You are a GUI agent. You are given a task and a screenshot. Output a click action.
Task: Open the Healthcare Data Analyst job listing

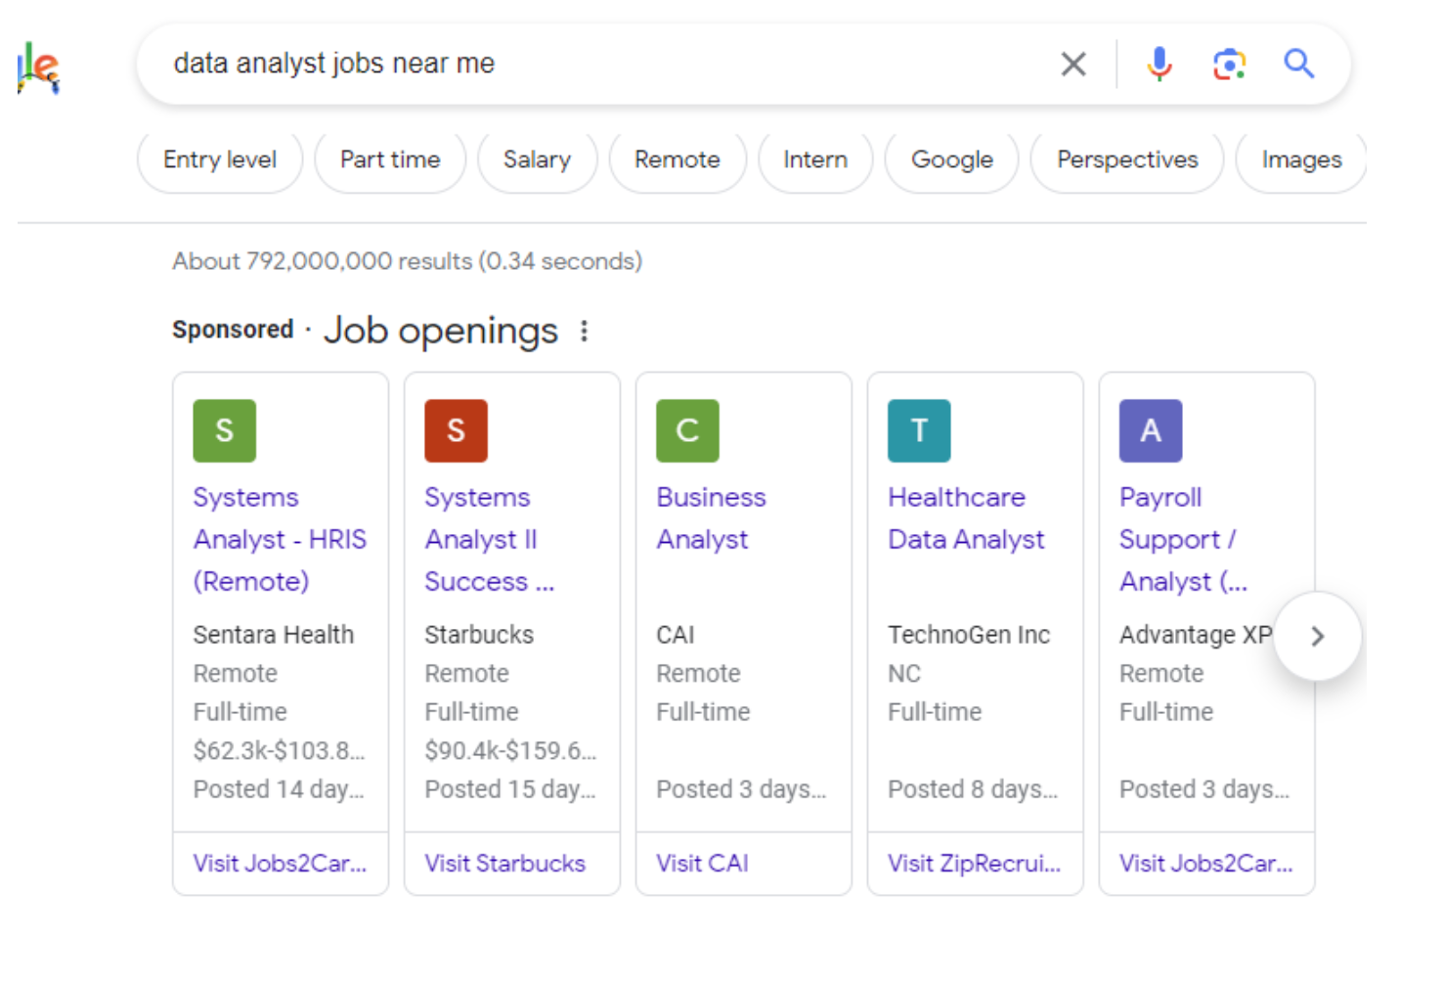(x=966, y=518)
